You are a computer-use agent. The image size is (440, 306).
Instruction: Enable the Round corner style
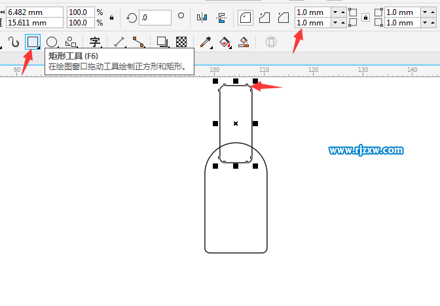coord(246,18)
